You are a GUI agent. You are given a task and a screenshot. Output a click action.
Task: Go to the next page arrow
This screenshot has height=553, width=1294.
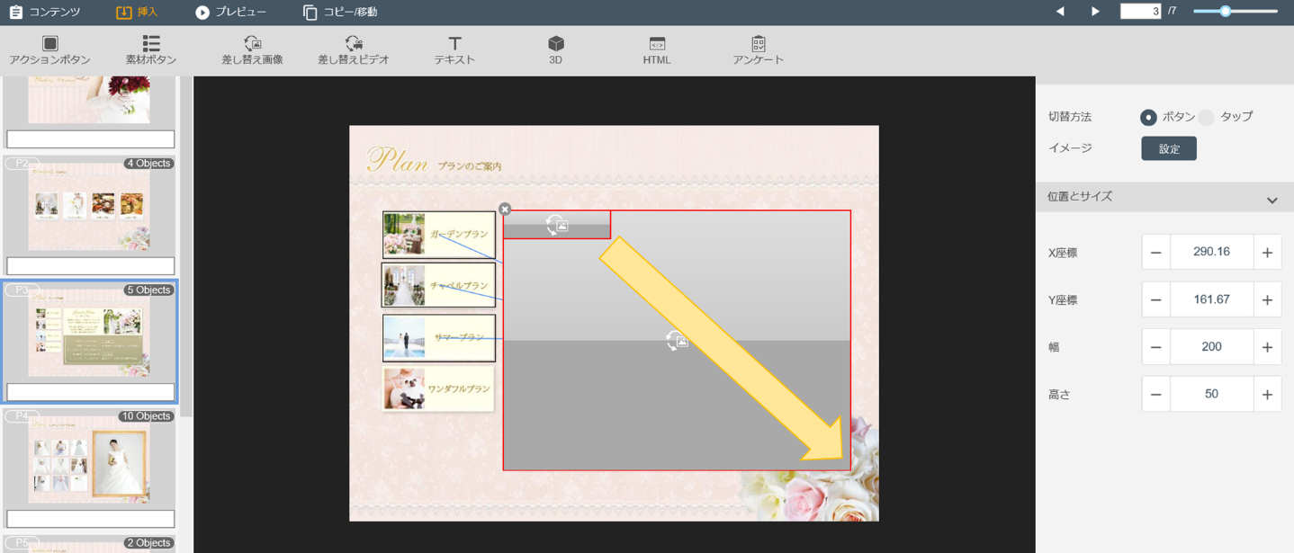(1095, 12)
